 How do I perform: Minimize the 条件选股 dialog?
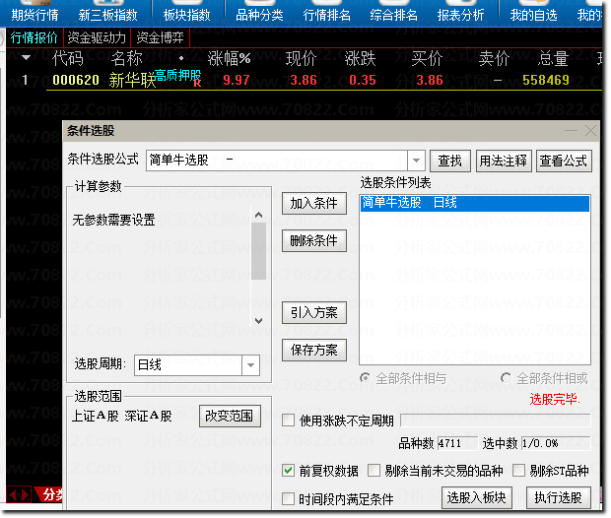571,131
